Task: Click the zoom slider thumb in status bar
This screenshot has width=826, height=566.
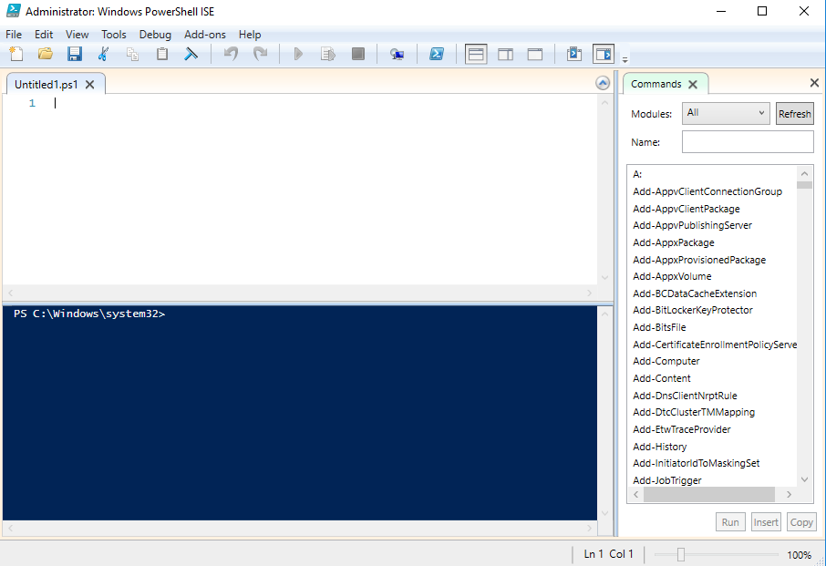Action: pyautogui.click(x=681, y=554)
